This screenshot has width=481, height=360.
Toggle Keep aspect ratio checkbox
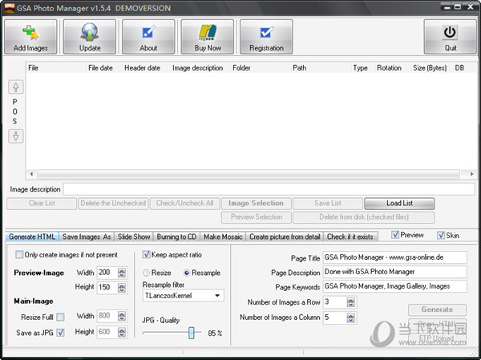pos(147,255)
